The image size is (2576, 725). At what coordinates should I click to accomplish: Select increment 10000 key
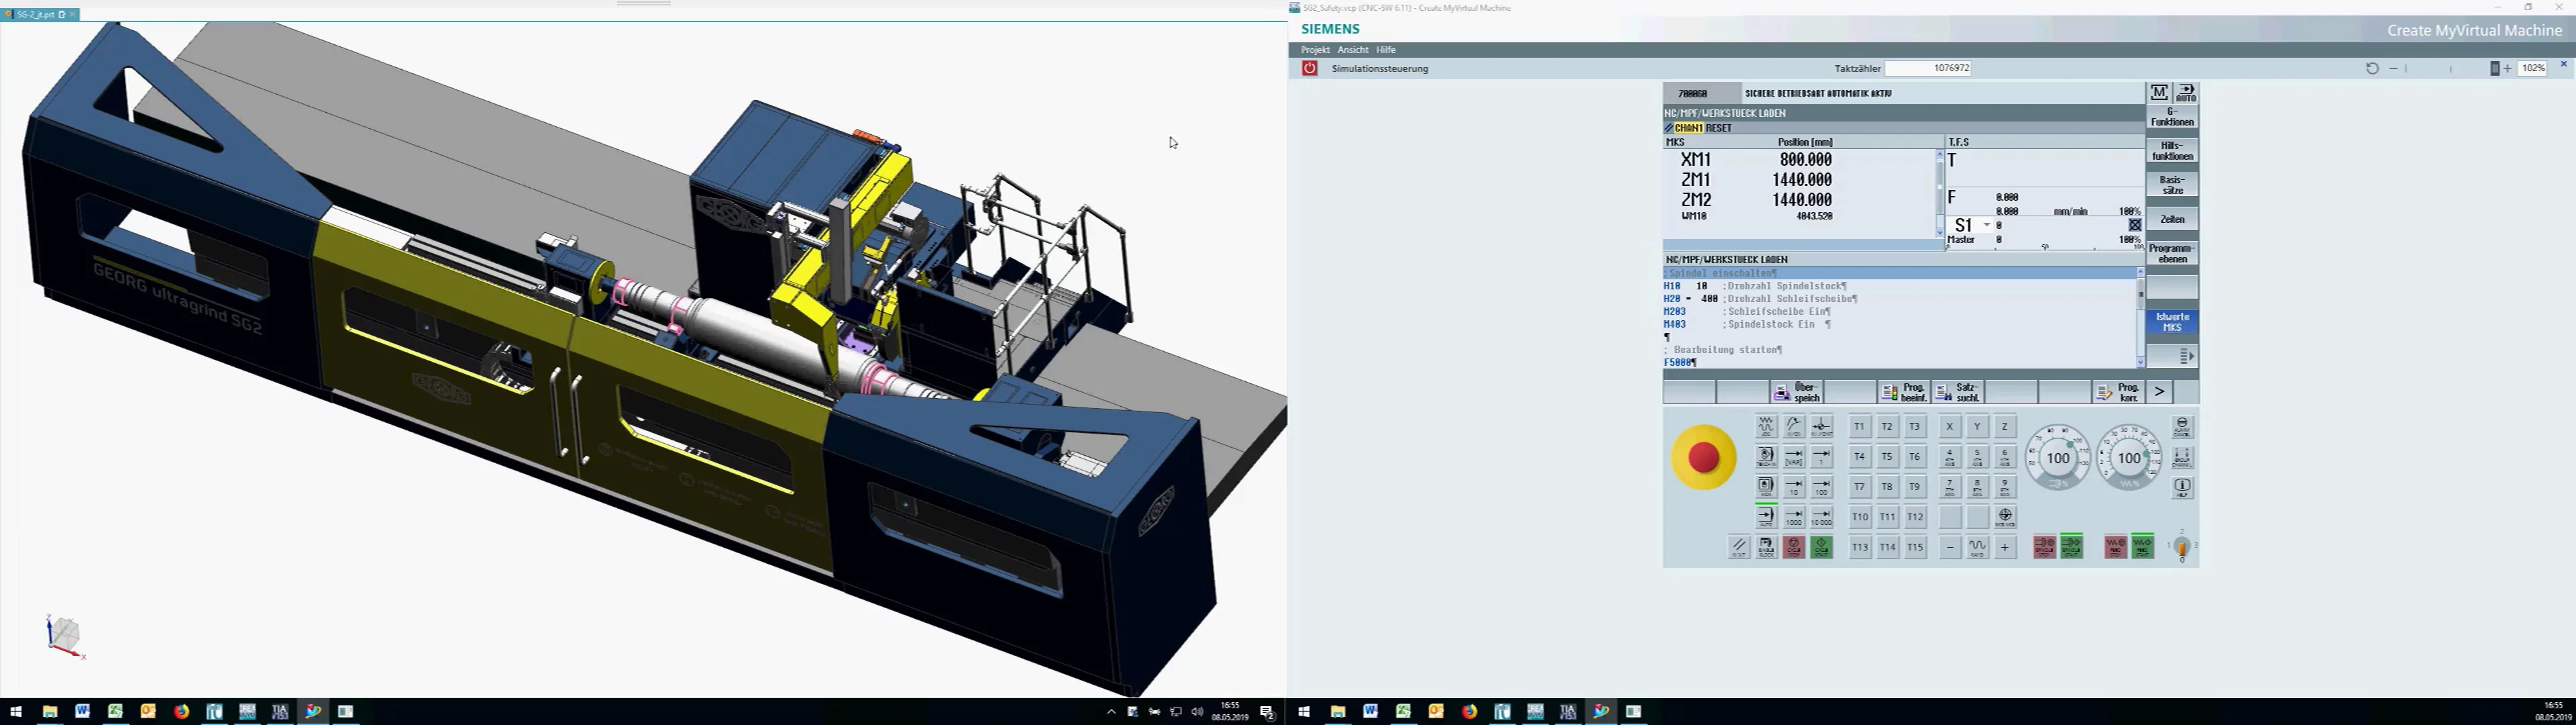pyautogui.click(x=1822, y=517)
